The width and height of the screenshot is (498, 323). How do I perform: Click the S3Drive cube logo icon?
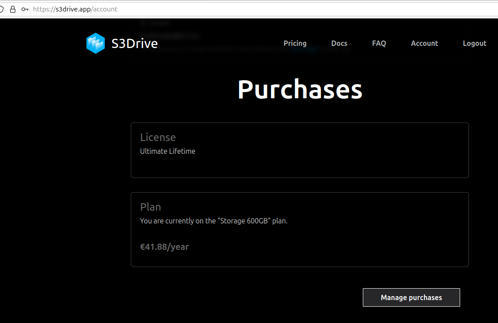tap(95, 43)
